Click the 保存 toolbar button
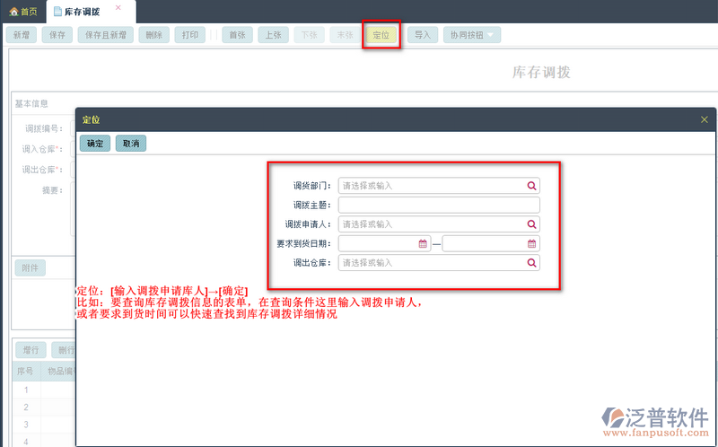Image resolution: width=718 pixels, height=447 pixels. click(57, 35)
